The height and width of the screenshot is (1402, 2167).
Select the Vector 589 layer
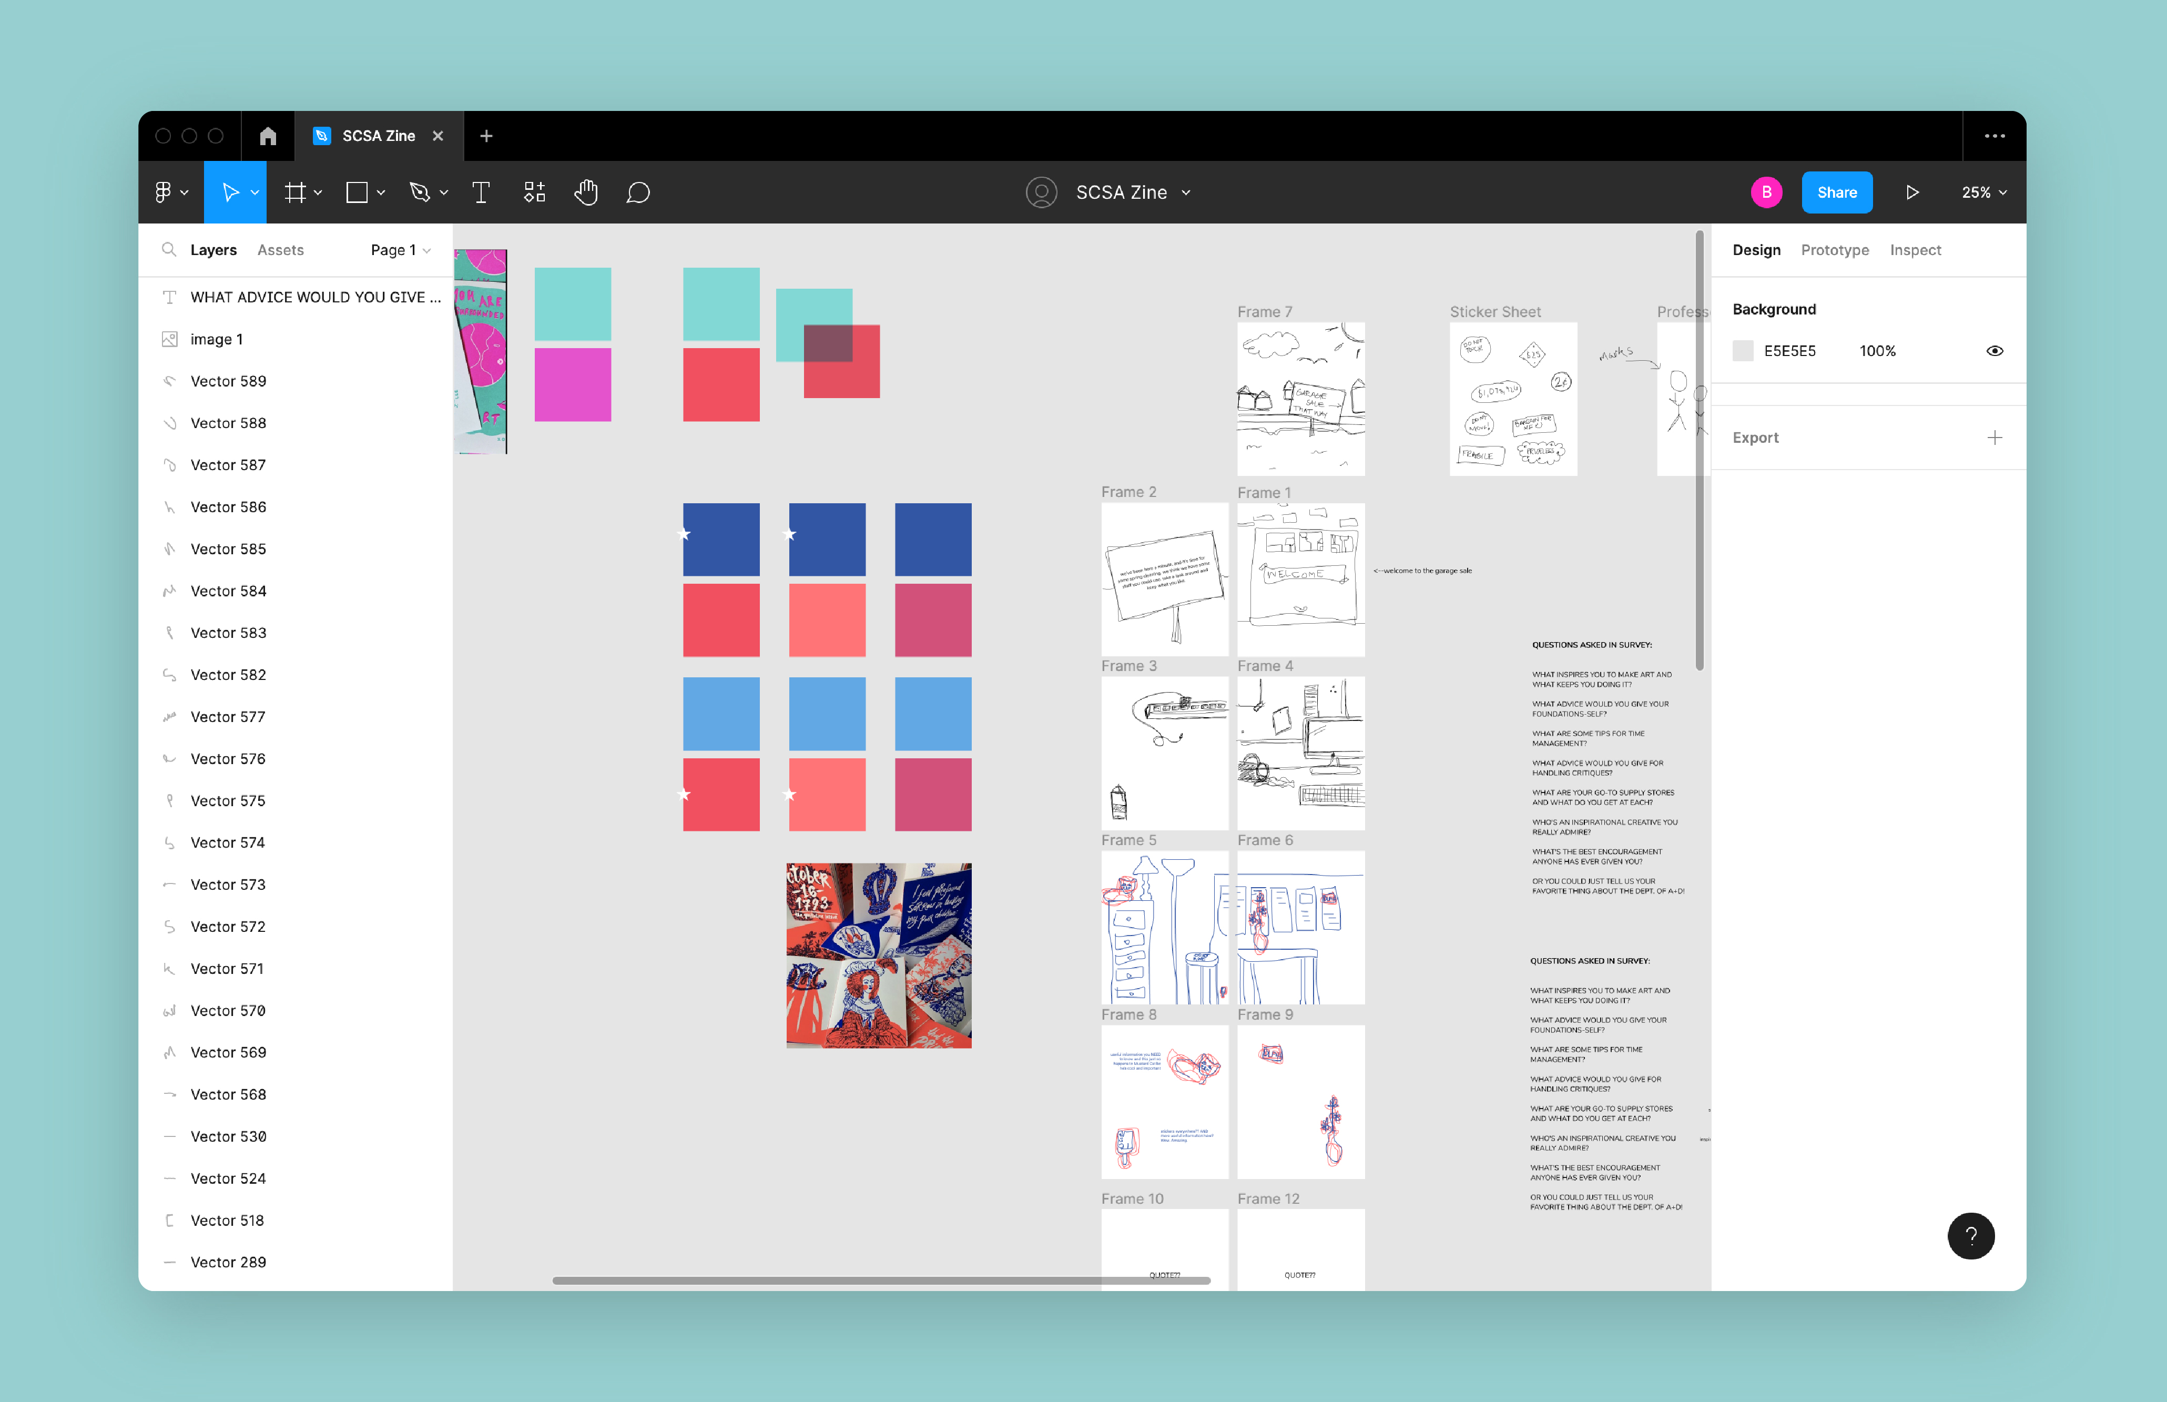coord(228,381)
